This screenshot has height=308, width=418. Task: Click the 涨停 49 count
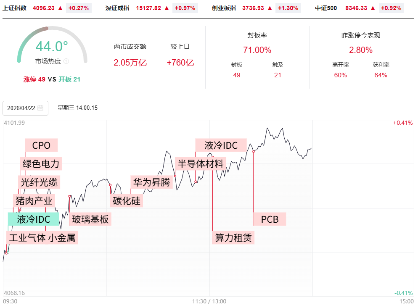point(34,79)
